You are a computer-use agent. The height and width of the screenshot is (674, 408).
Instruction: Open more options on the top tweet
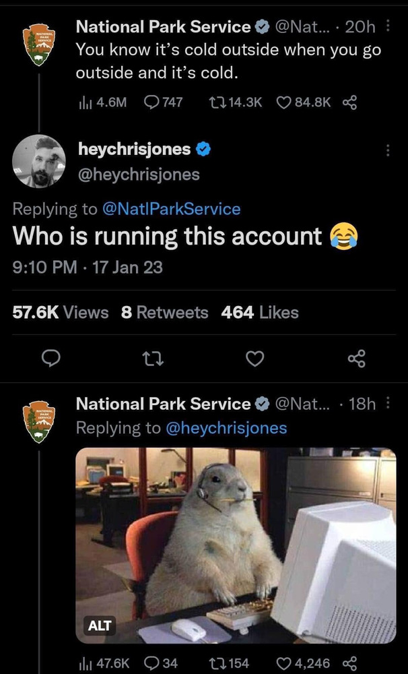pos(386,28)
